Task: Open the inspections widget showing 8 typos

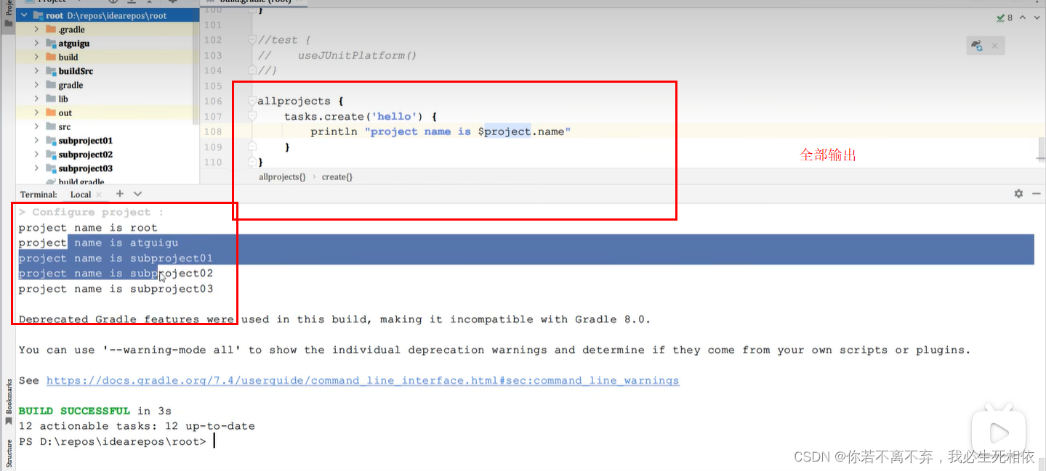Action: pyautogui.click(x=1005, y=17)
